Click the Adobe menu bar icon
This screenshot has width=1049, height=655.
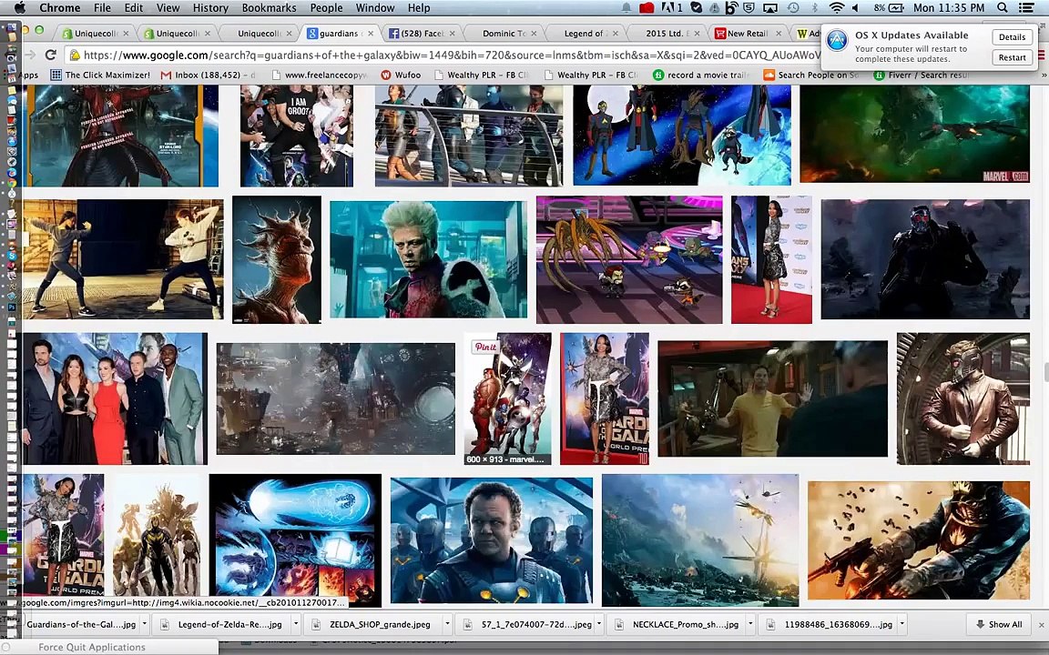(x=671, y=8)
